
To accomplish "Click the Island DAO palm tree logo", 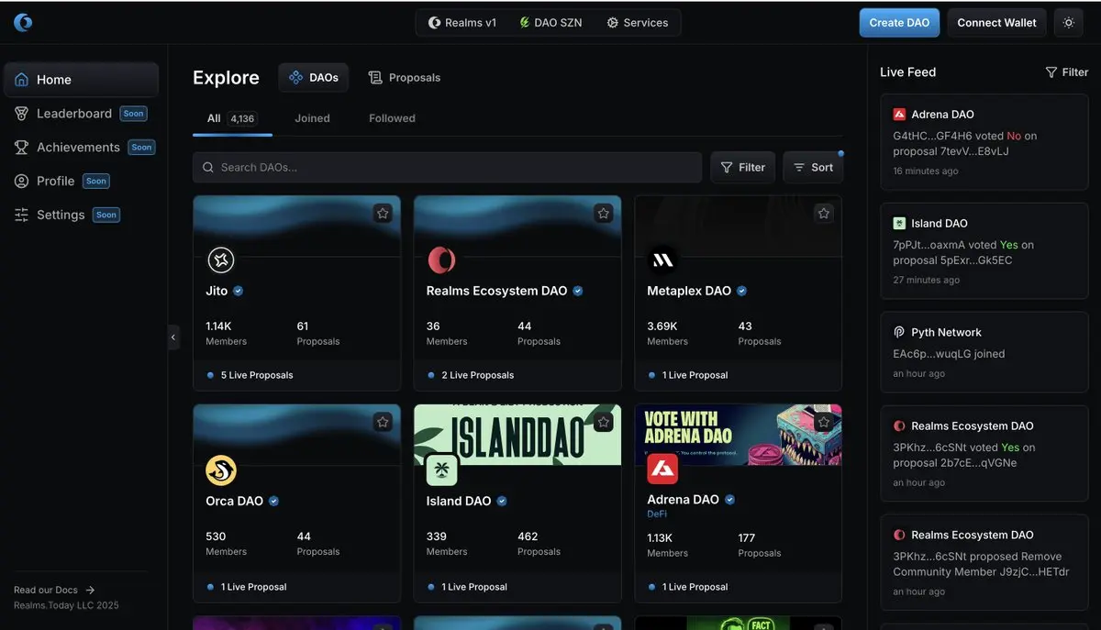I will point(441,470).
